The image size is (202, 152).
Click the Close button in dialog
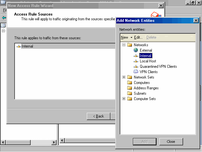pos(171,142)
